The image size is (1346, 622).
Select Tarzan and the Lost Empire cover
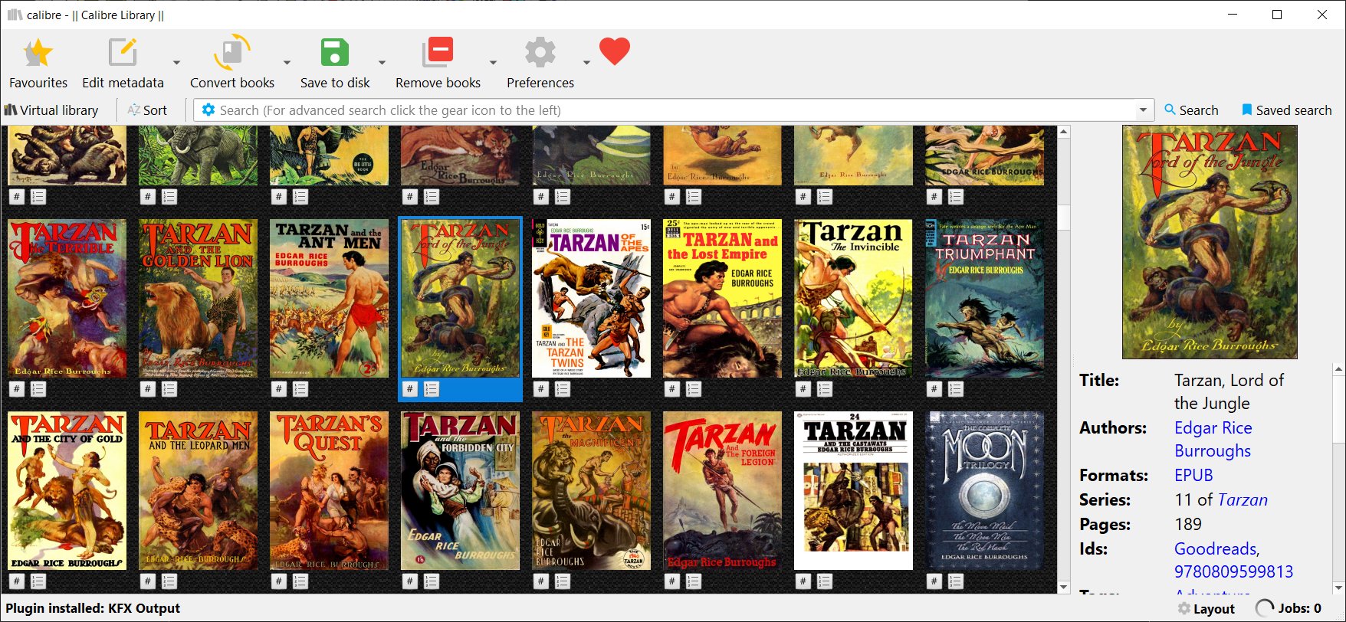tap(722, 299)
